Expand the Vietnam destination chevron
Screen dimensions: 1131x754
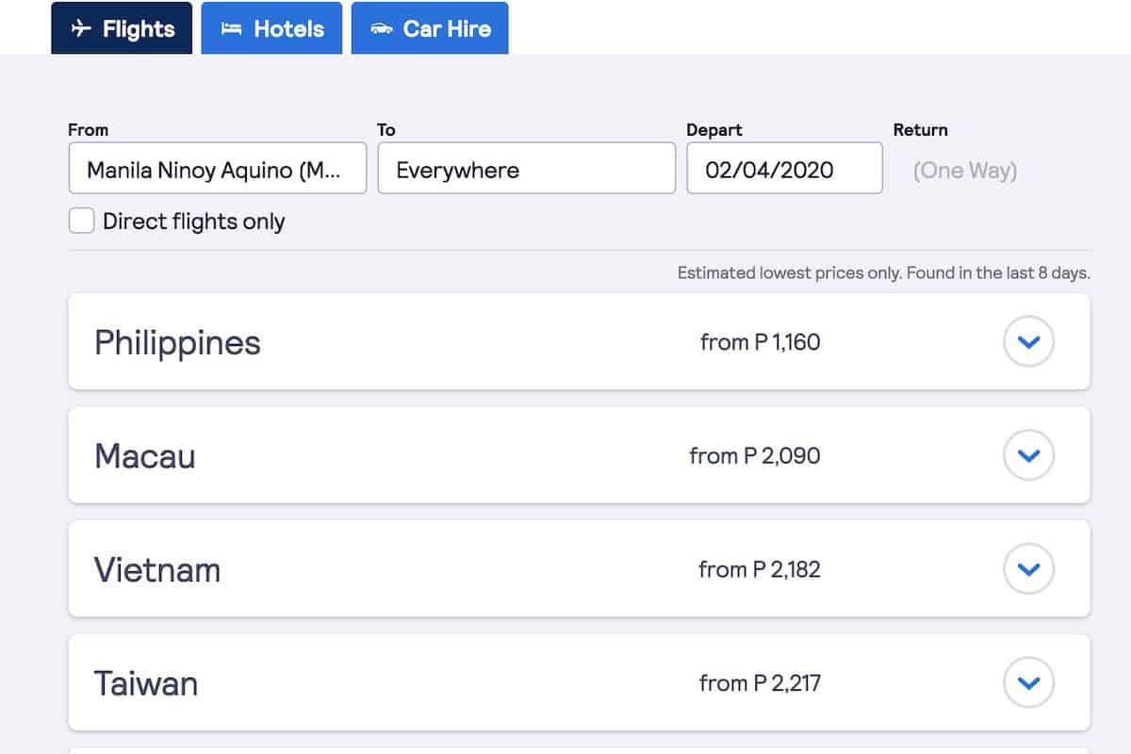click(1028, 569)
